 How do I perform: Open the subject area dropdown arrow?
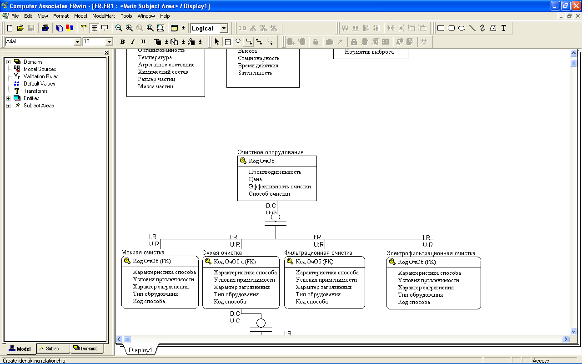click(183, 28)
